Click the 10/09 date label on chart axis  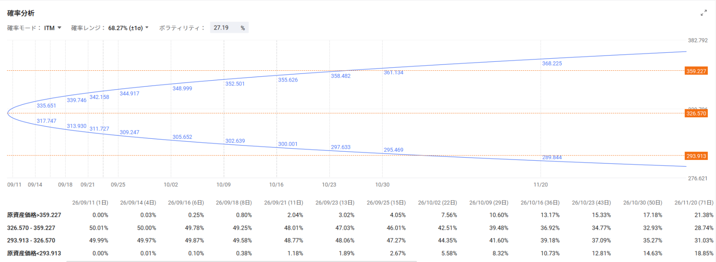click(223, 185)
